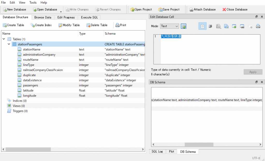Toggle auto-switch mode gear button
Viewport: 265px width, 161px height.
pyautogui.click(x=183, y=26)
